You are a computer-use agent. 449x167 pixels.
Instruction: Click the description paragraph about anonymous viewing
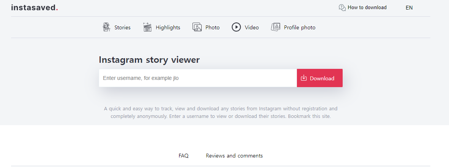(221, 113)
